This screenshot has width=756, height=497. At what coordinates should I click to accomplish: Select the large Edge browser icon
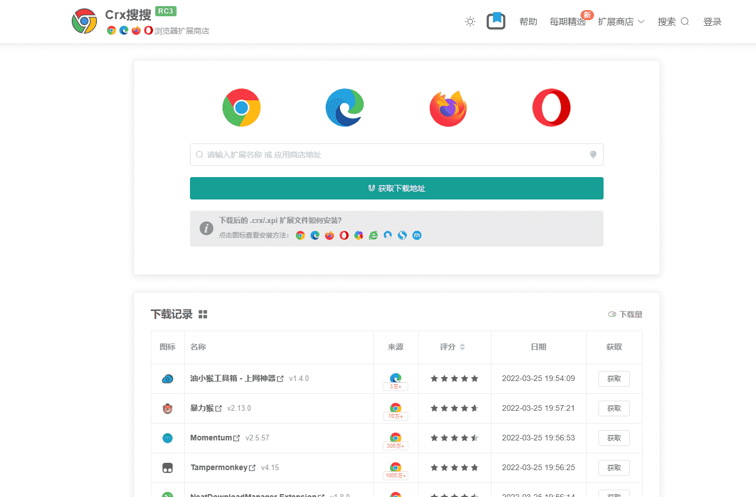345,108
